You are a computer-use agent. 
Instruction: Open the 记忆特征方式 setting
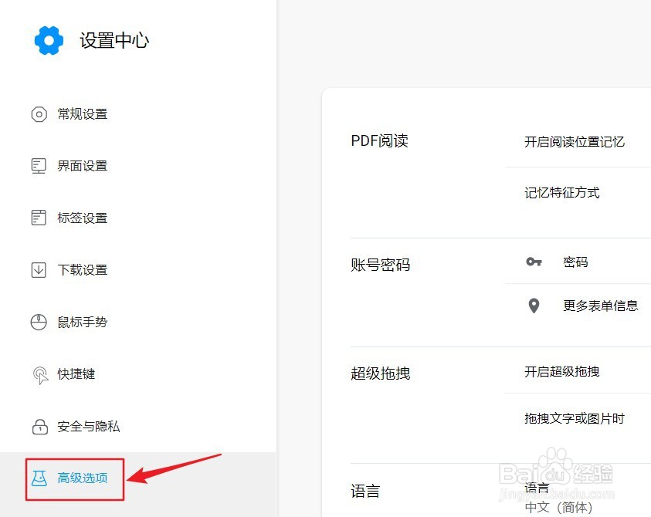click(x=561, y=192)
